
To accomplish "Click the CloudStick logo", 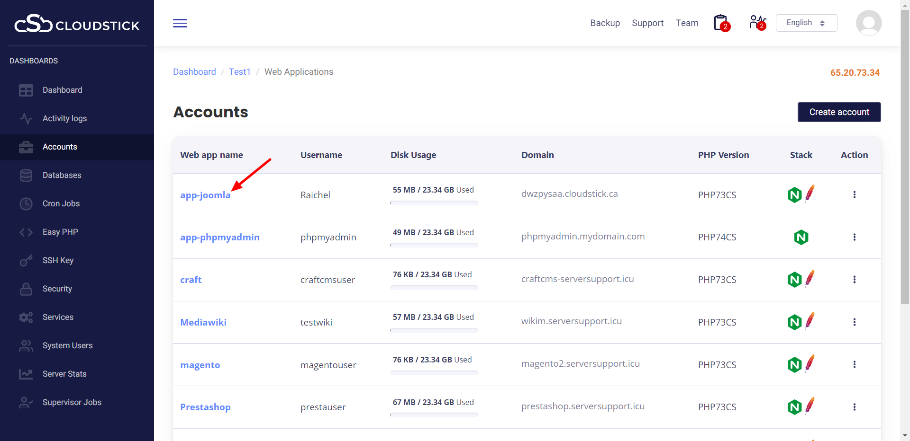I will click(x=77, y=24).
